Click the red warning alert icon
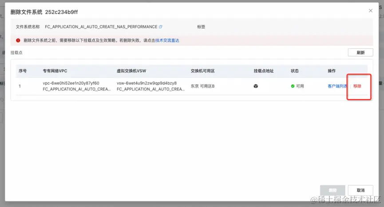The height and width of the screenshot is (207, 384). click(18, 40)
